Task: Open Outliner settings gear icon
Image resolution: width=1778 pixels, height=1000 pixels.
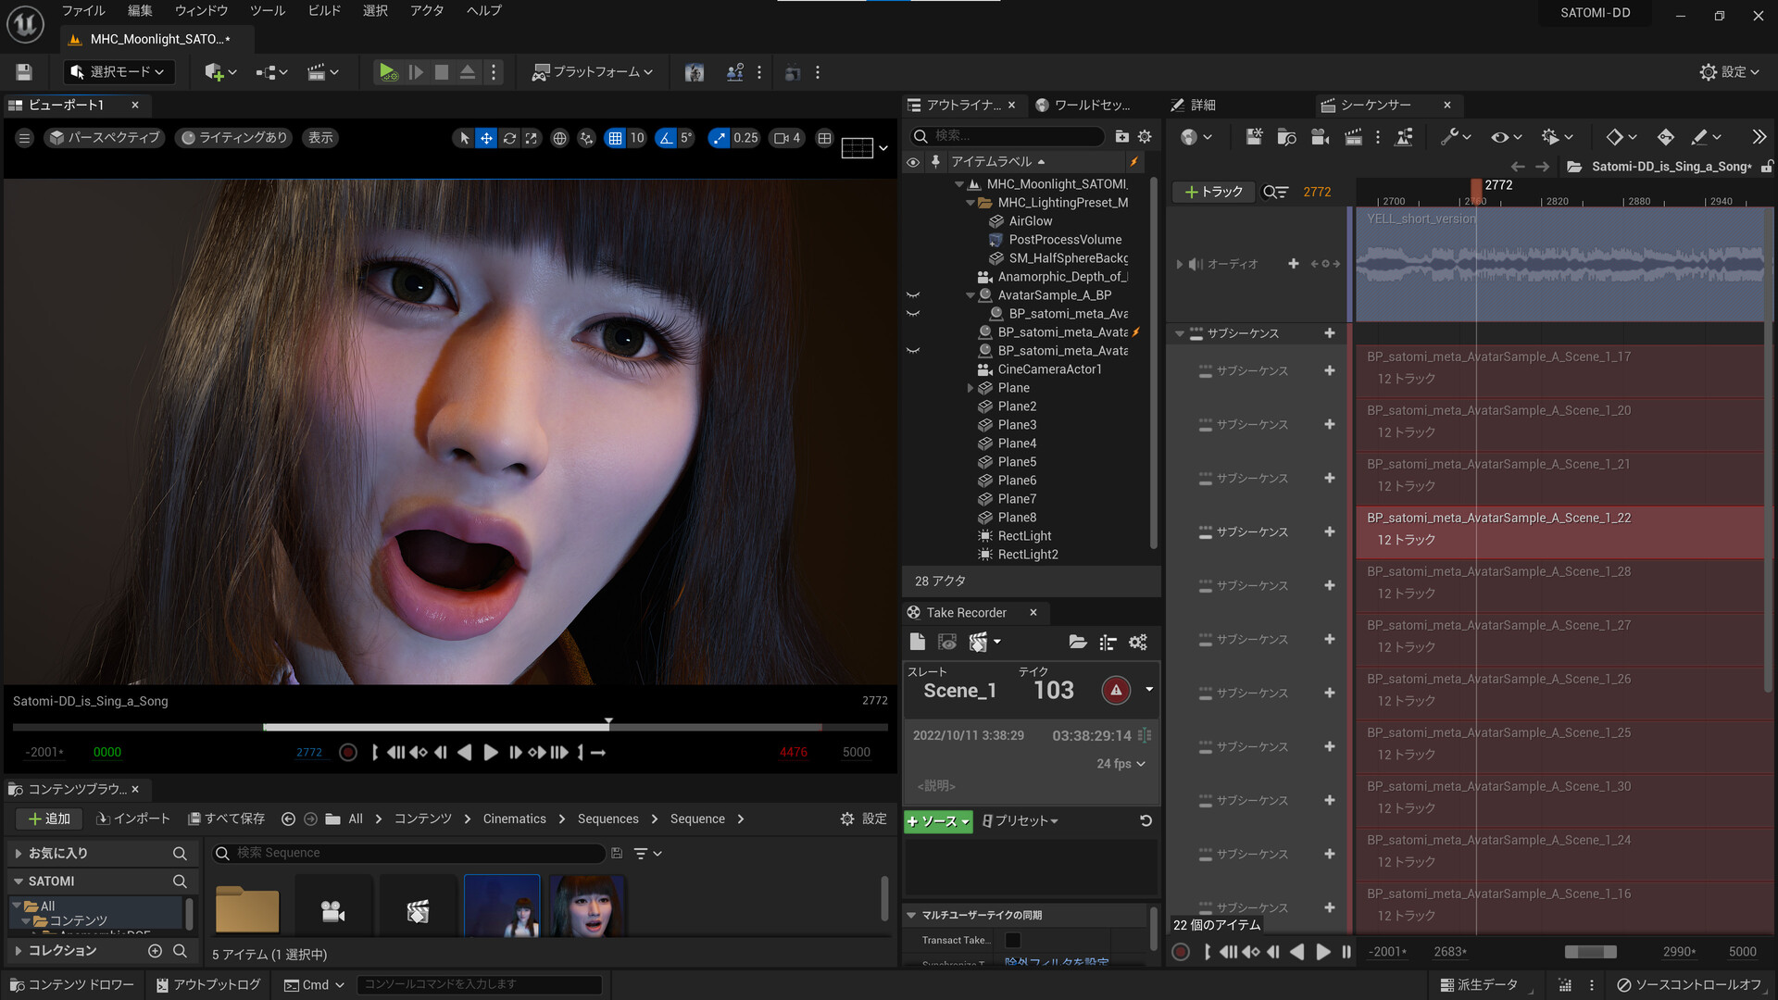Action: [x=1145, y=136]
